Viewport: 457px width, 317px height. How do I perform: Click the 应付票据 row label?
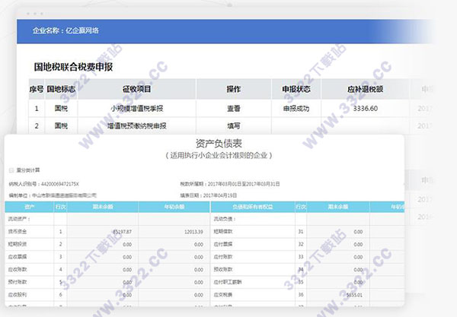(x=223, y=244)
